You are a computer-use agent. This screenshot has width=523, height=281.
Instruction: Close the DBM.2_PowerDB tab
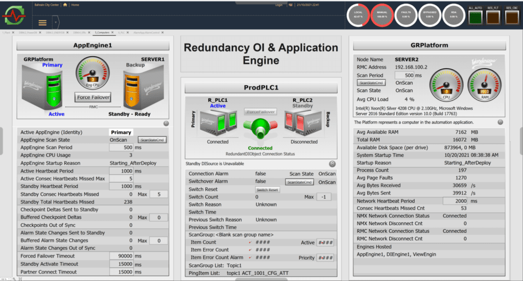40,32
